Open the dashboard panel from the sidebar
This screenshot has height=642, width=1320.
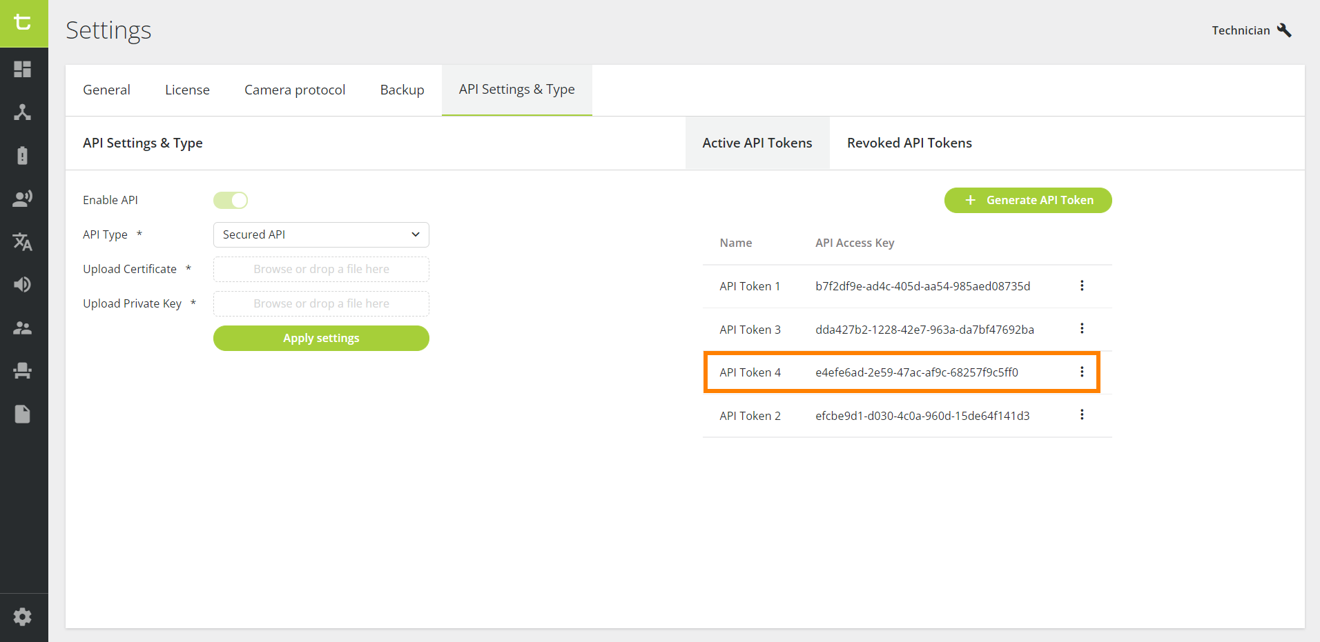click(23, 69)
